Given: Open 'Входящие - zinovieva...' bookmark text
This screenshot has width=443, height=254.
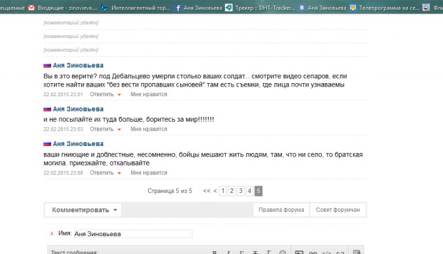Looking at the screenshot, I should click(67, 8).
